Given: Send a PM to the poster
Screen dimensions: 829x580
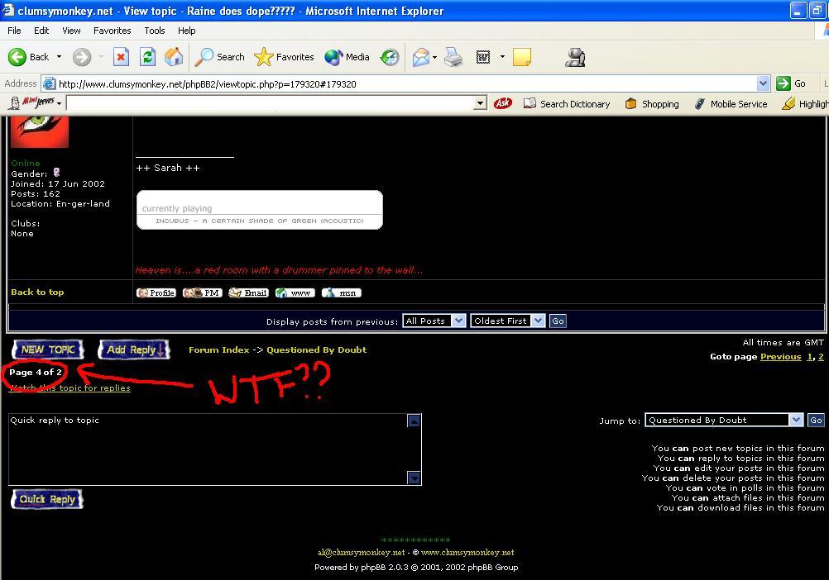Looking at the screenshot, I should click(203, 292).
